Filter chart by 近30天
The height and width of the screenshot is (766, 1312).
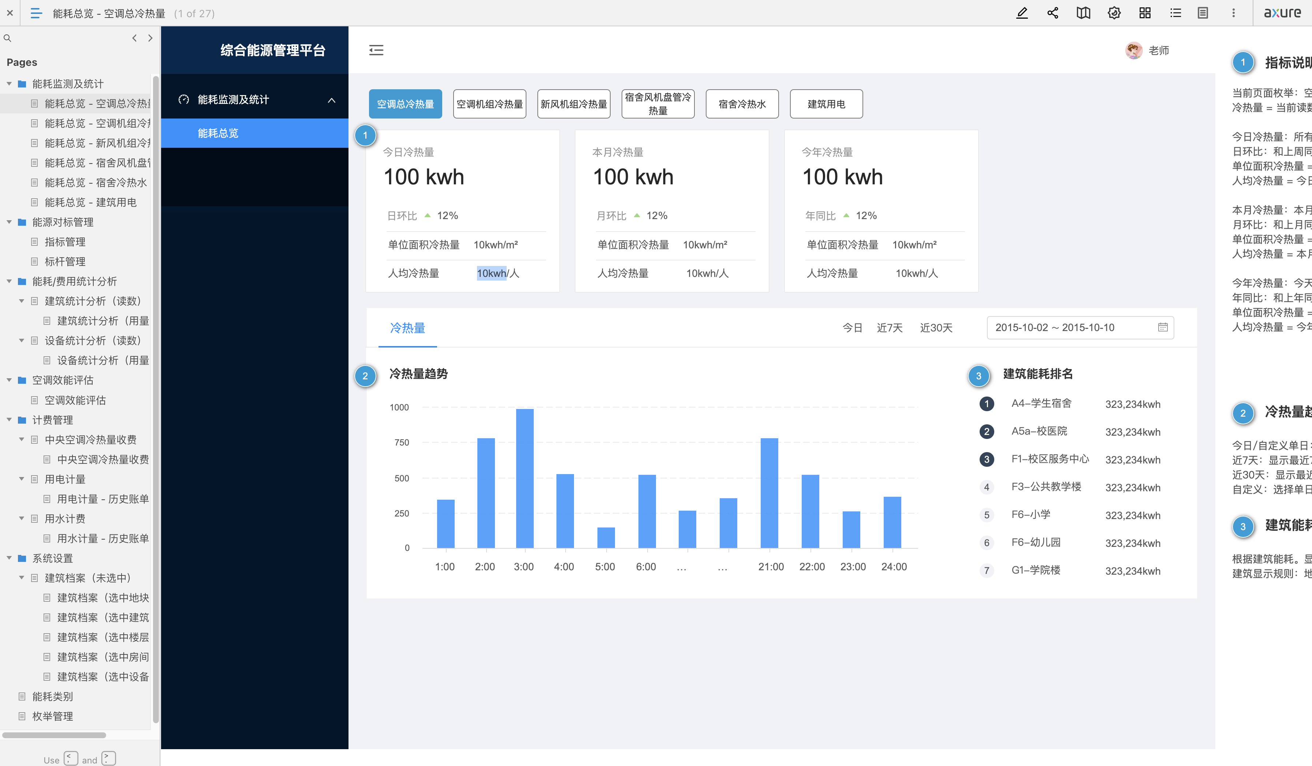(936, 328)
